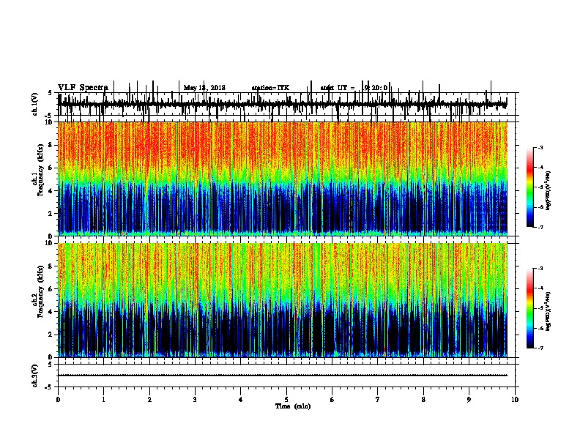This screenshot has height=448, width=580.
Task: Click the '-7' label on ch.1 colorbar
Action: 540,227
